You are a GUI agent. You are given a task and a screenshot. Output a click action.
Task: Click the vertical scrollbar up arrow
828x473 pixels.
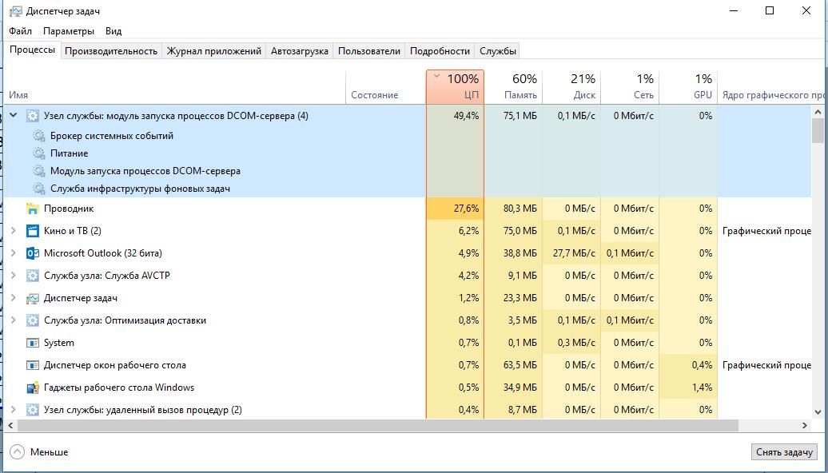coord(818,112)
